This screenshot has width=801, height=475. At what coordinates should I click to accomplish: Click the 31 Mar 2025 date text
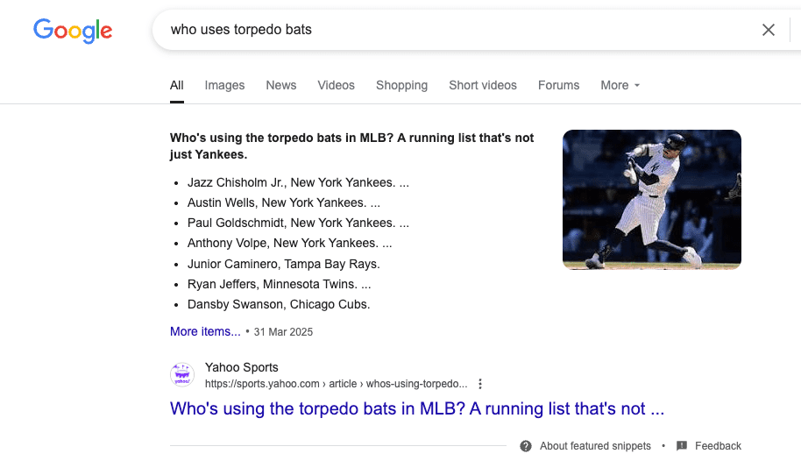click(283, 332)
